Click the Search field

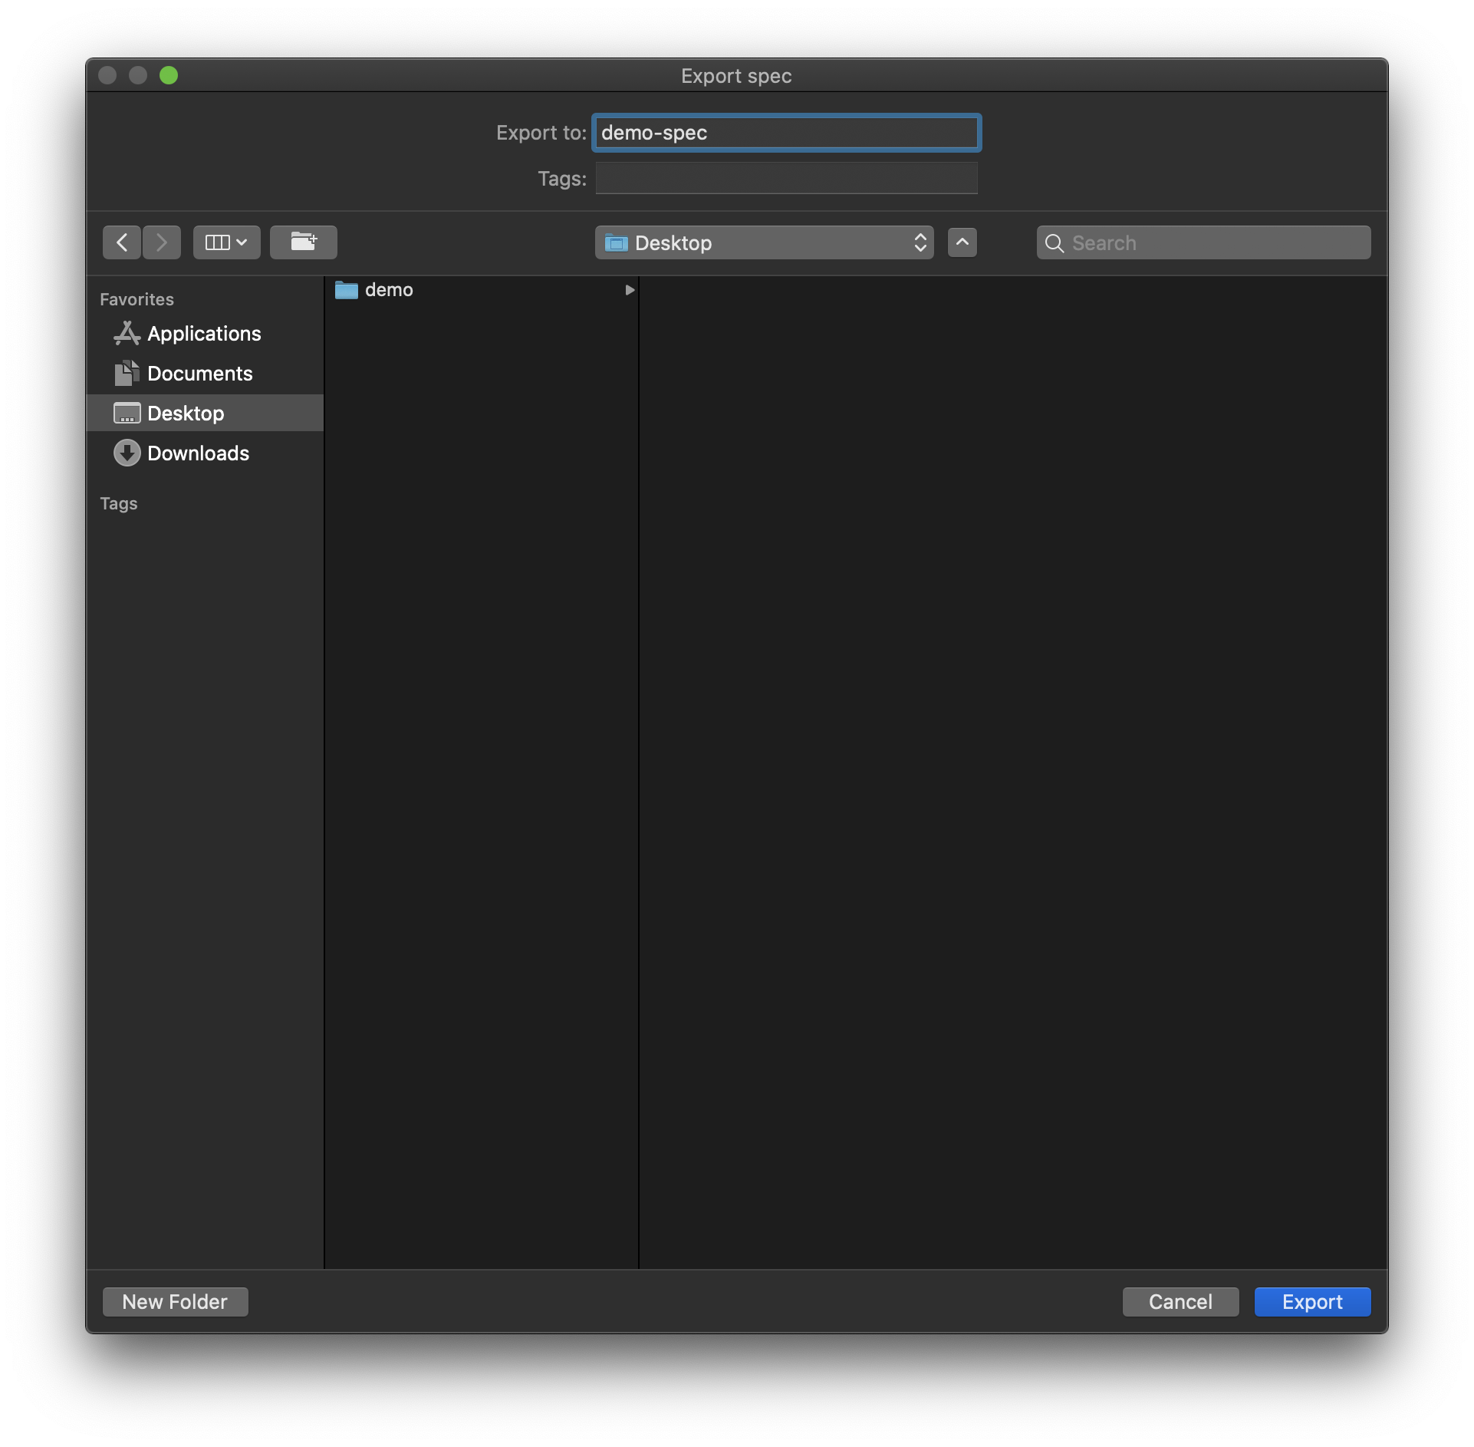[1218, 242]
